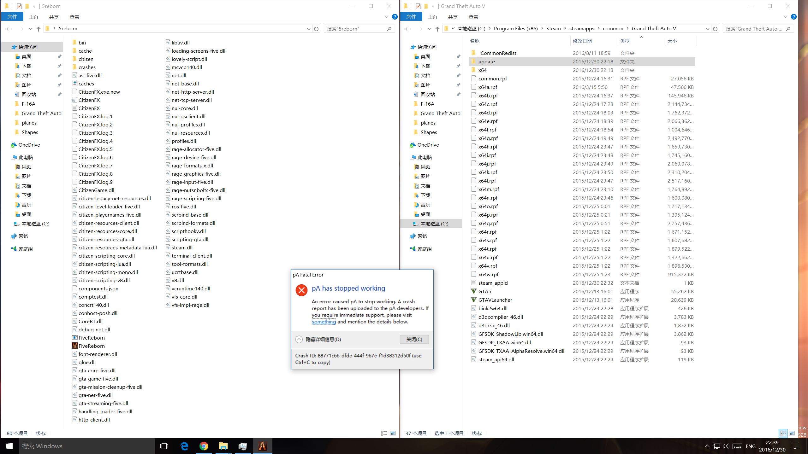Select the update folder row
This screenshot has width=808, height=454.
tap(582, 61)
